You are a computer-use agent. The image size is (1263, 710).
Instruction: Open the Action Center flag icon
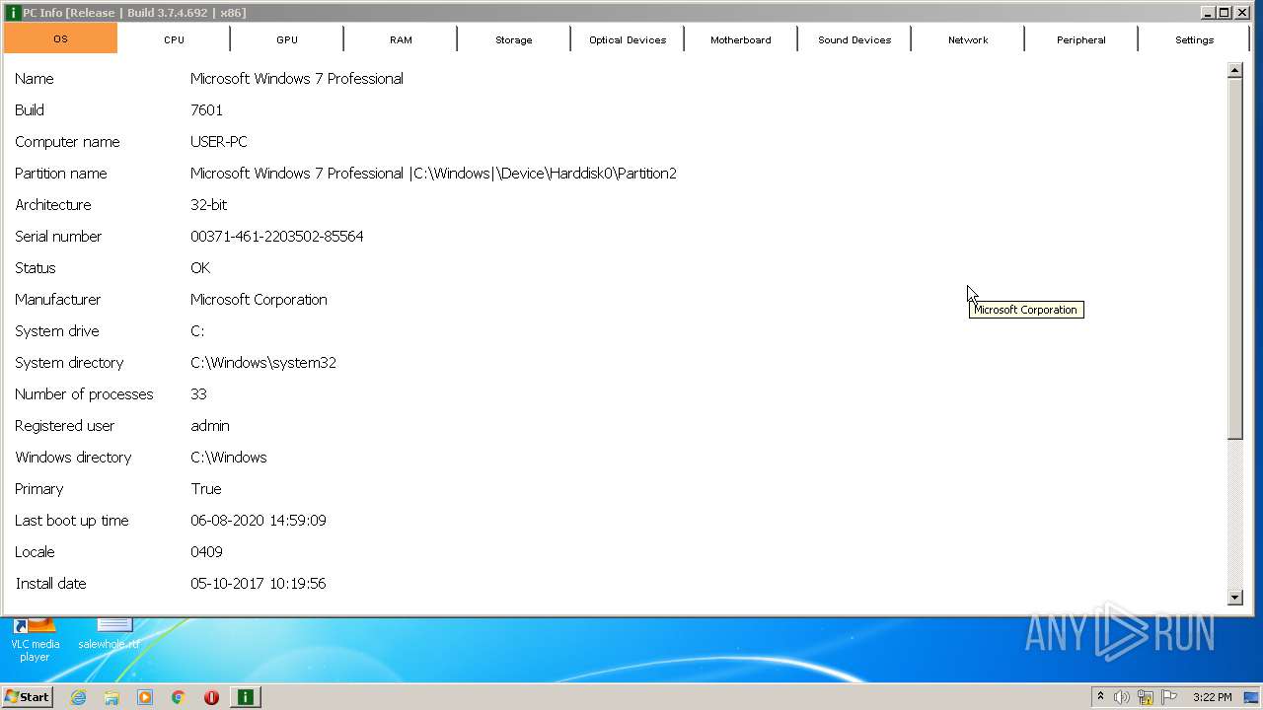1169,697
